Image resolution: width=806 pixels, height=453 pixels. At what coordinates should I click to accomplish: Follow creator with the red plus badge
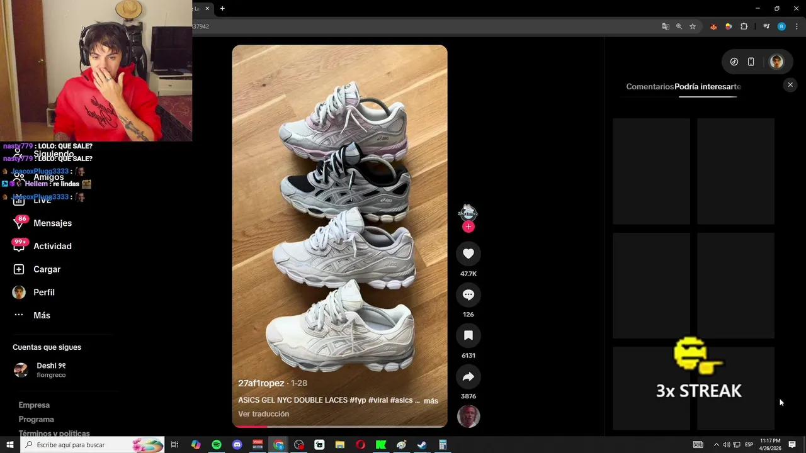coord(468,226)
